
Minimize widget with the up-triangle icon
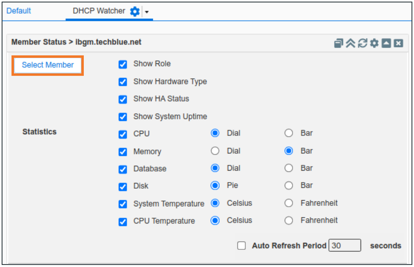(x=386, y=43)
